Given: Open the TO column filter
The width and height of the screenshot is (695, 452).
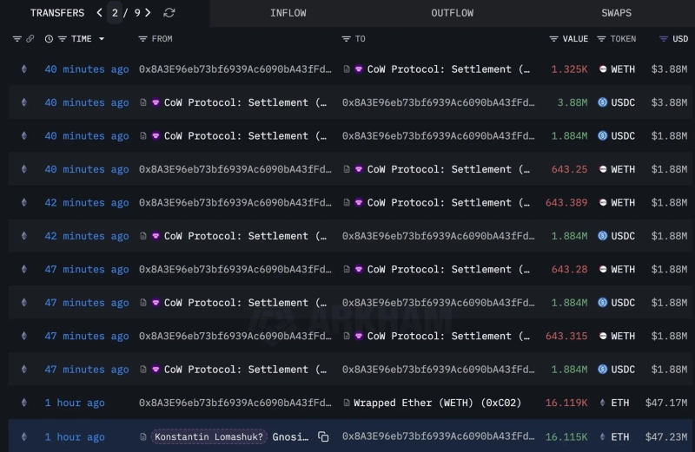Looking at the screenshot, I should tap(347, 39).
